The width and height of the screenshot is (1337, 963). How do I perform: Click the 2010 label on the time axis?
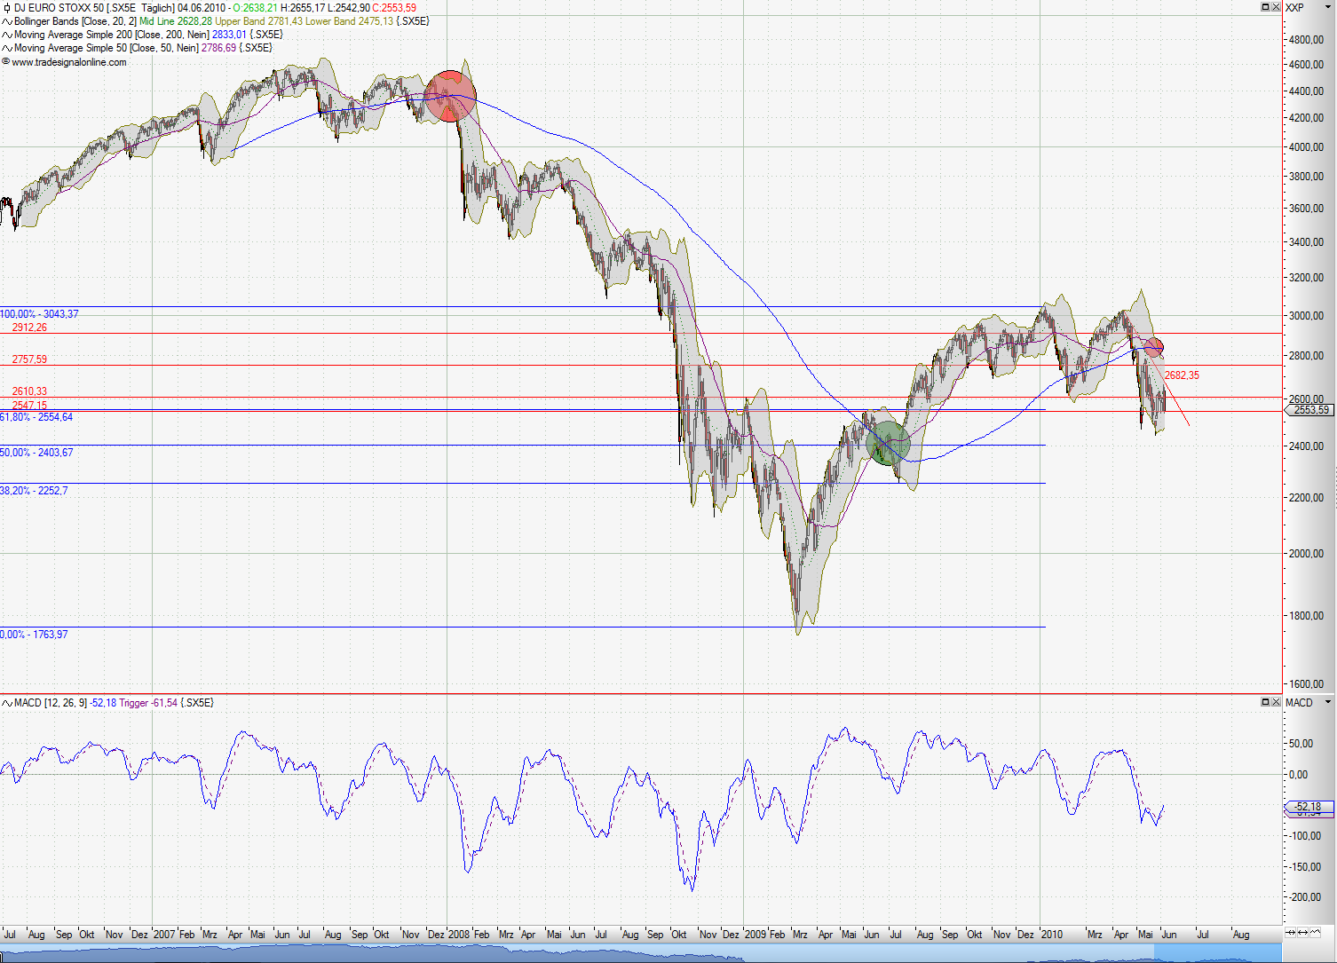point(1054,935)
